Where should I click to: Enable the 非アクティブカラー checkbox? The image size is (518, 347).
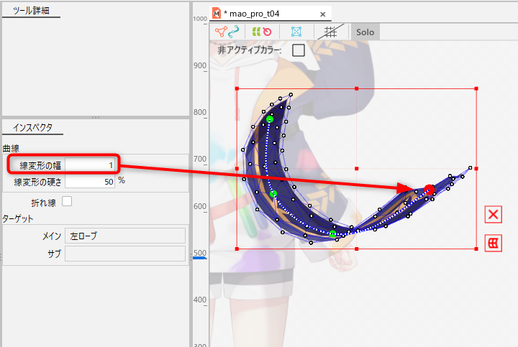tap(299, 50)
